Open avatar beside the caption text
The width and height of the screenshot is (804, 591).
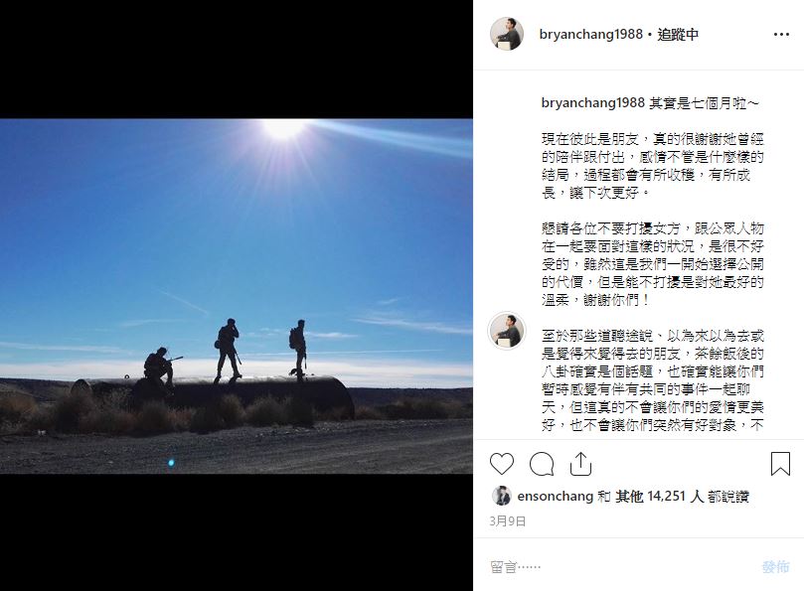click(x=507, y=331)
